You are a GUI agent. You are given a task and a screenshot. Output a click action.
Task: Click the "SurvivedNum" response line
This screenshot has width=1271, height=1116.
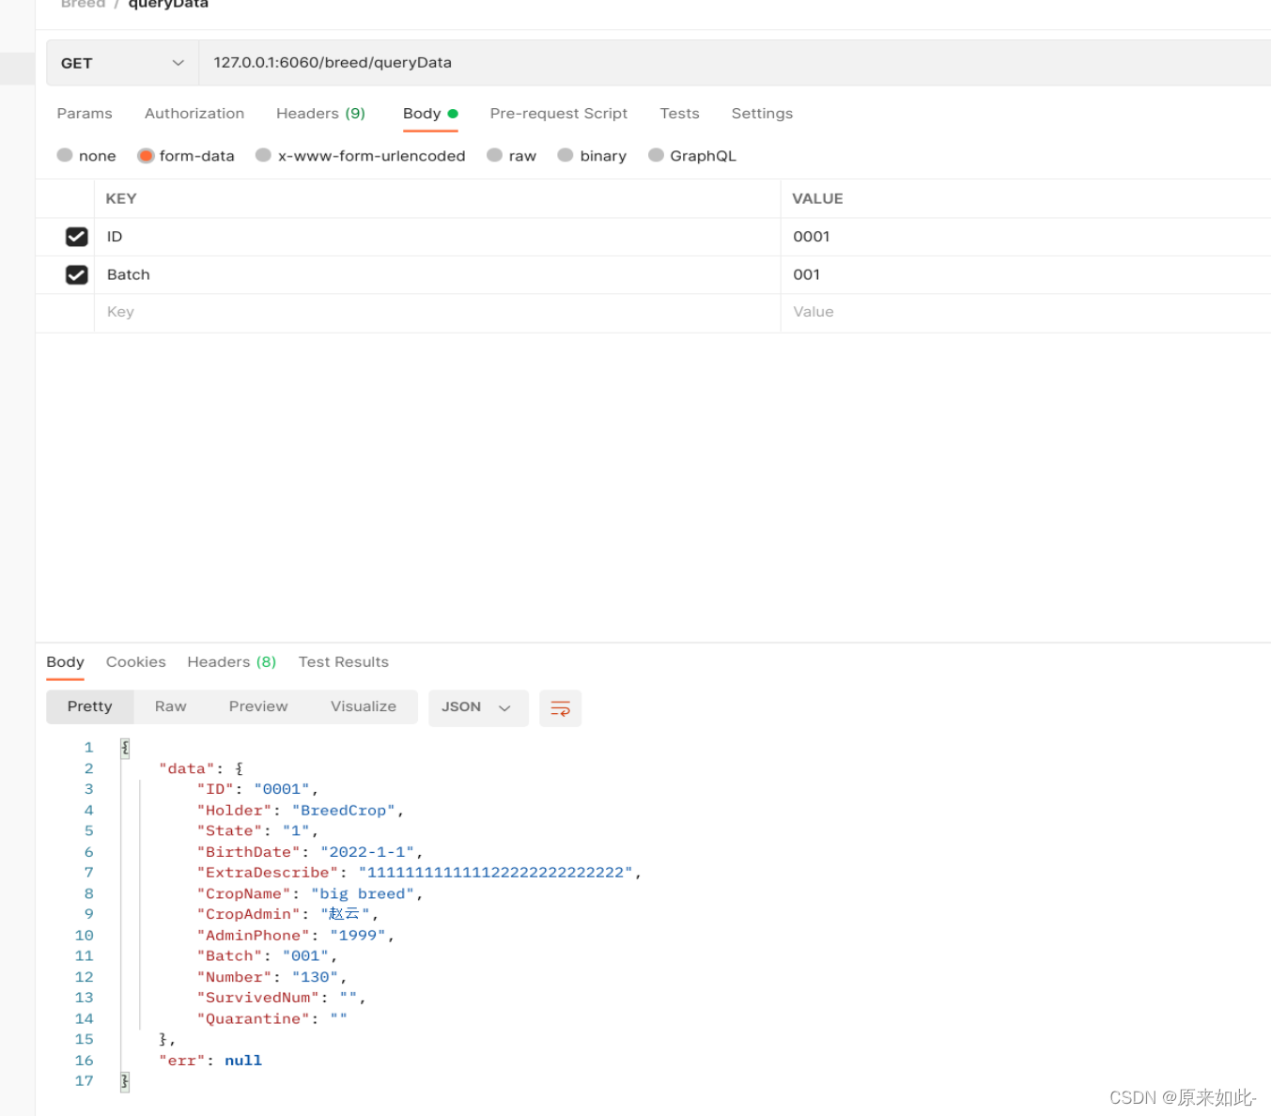click(281, 998)
